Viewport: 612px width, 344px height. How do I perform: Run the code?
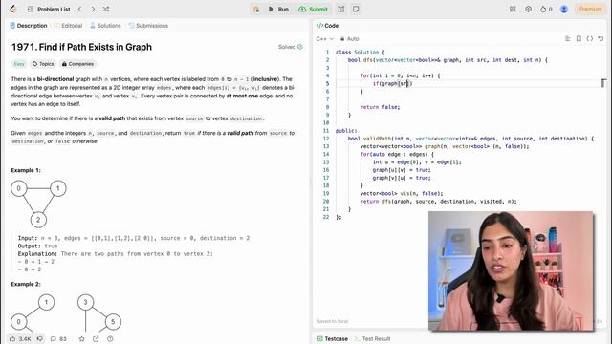278,9
